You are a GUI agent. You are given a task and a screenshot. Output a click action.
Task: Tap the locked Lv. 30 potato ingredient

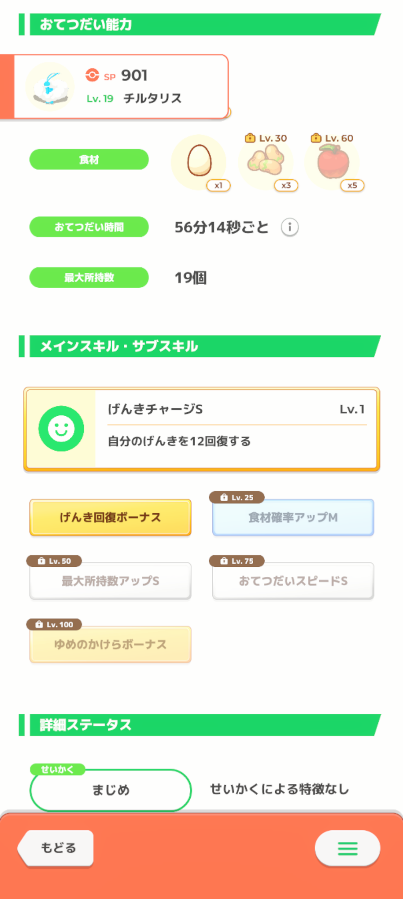pos(266,162)
